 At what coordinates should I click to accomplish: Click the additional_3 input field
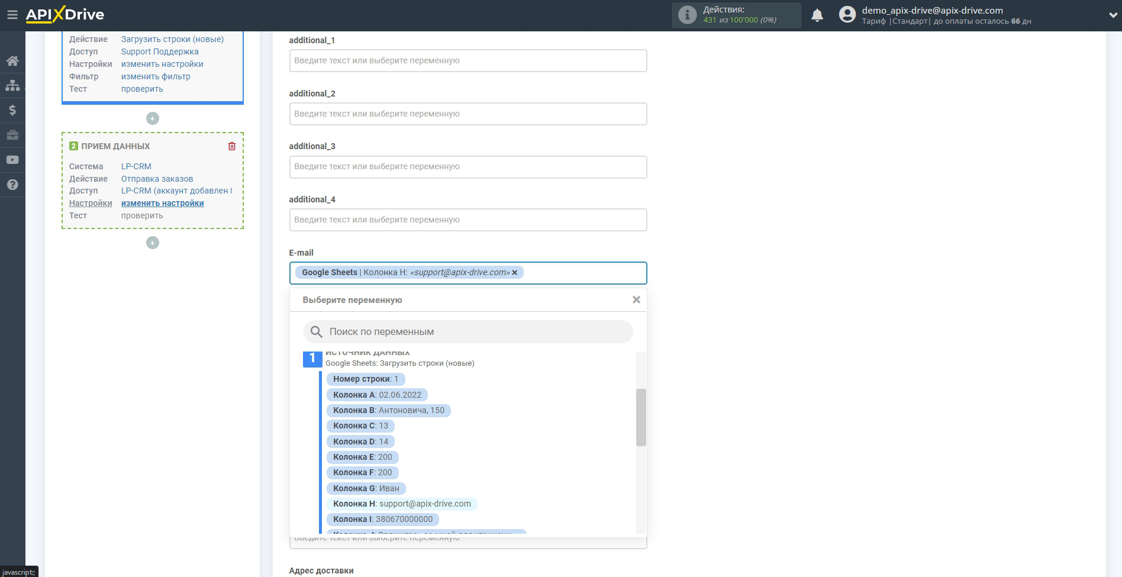(468, 167)
